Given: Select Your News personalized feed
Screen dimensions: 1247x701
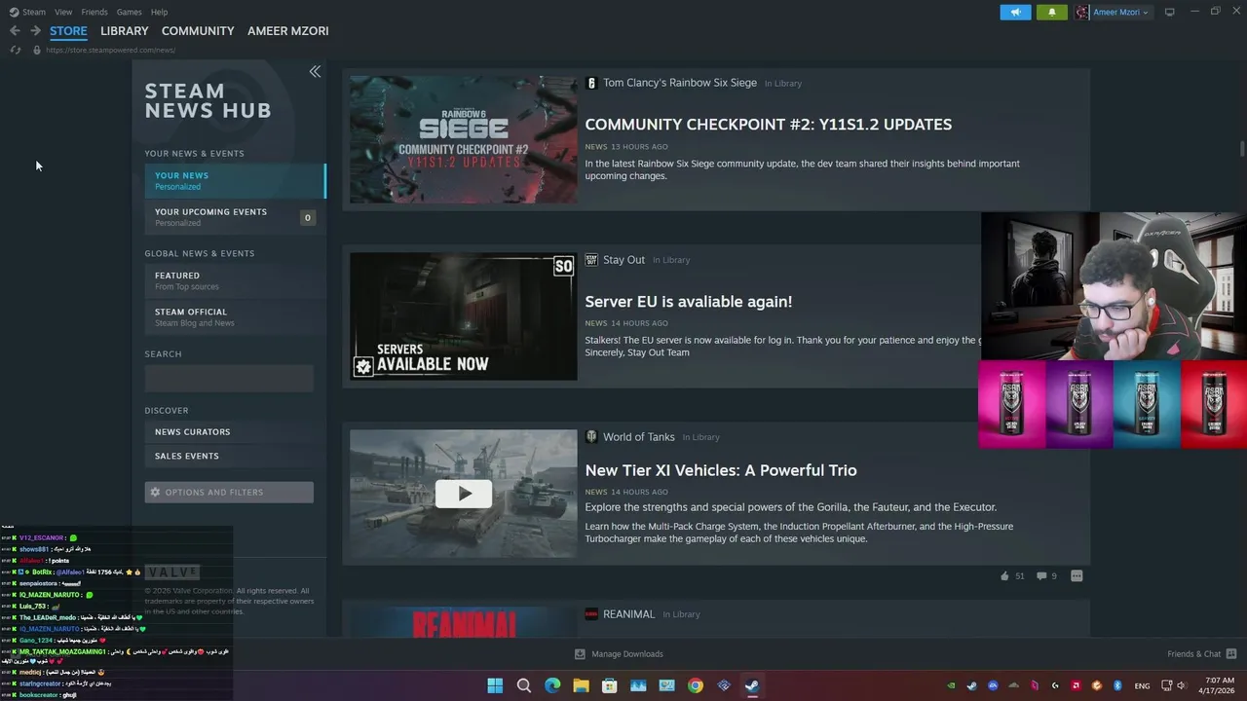Looking at the screenshot, I should (235, 180).
